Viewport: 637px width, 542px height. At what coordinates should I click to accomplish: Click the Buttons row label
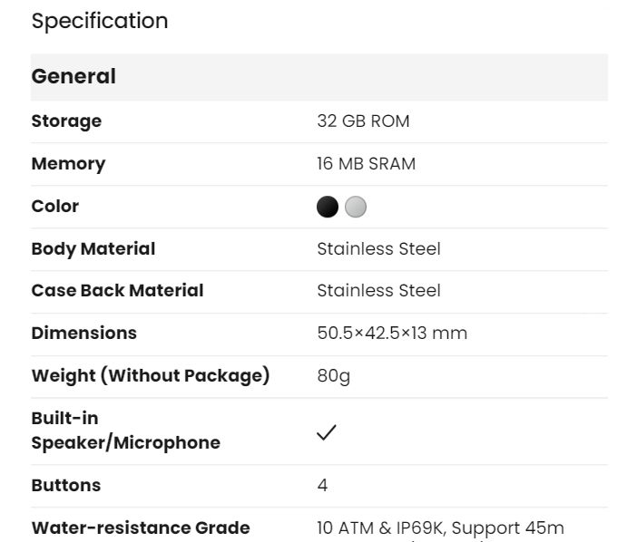pos(66,486)
